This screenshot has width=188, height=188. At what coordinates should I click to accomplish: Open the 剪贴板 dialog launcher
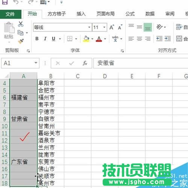(28, 51)
